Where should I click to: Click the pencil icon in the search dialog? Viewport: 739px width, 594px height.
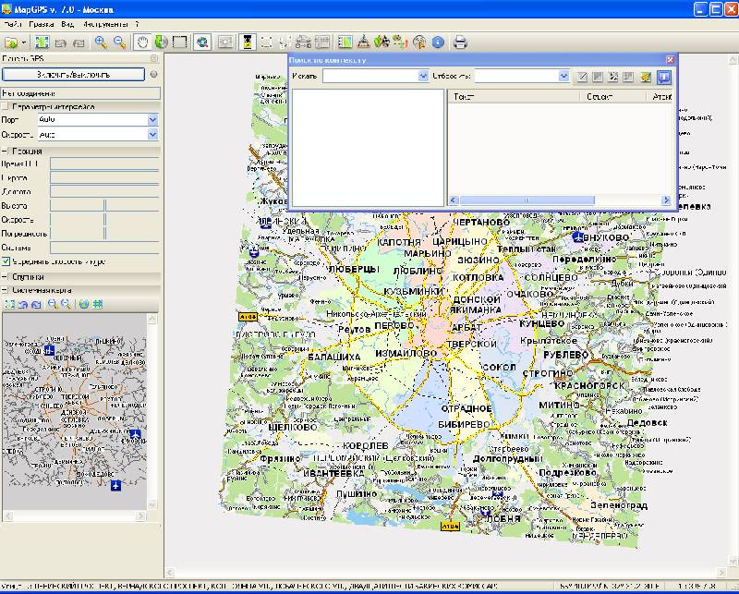tap(583, 77)
